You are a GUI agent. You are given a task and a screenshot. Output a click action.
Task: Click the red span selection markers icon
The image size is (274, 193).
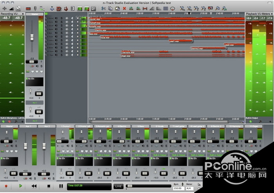click(145, 8)
